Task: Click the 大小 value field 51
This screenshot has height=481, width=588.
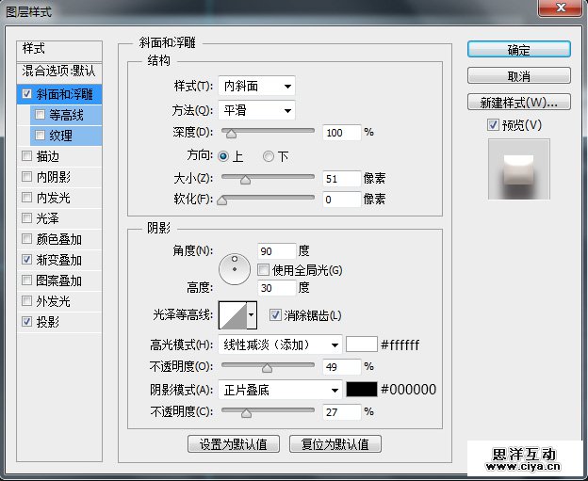Action: [342, 179]
